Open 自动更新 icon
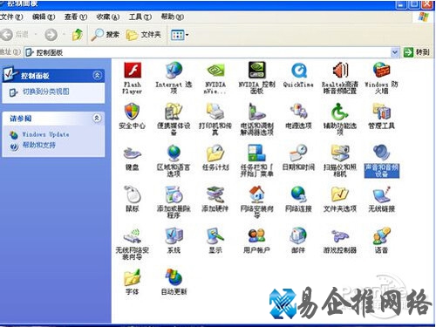This screenshot has width=436, height=327. point(174,282)
